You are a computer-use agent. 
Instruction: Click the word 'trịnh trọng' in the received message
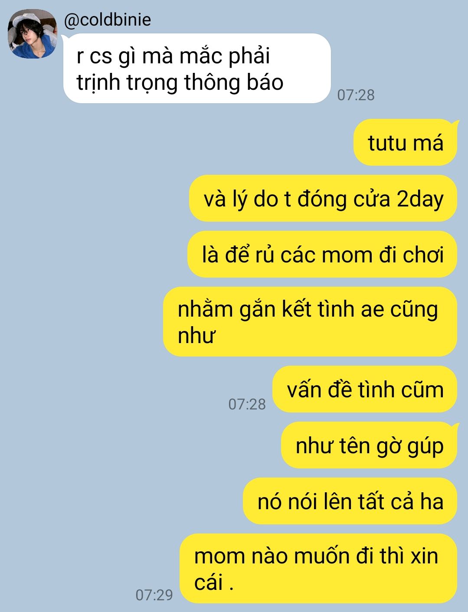coord(127,82)
